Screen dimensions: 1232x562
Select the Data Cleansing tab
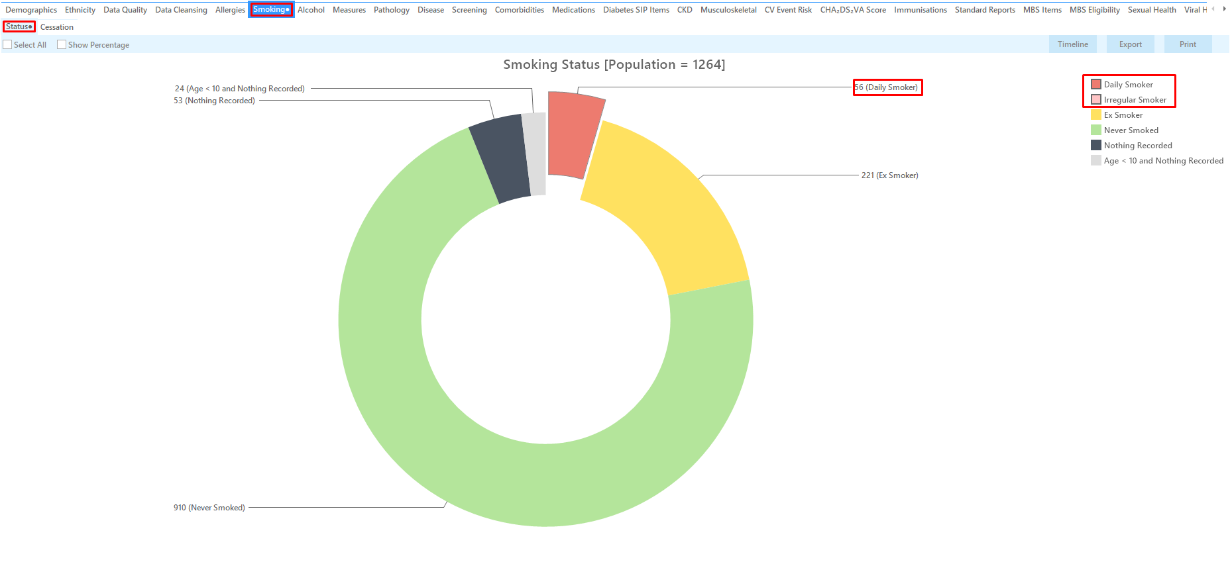(181, 10)
